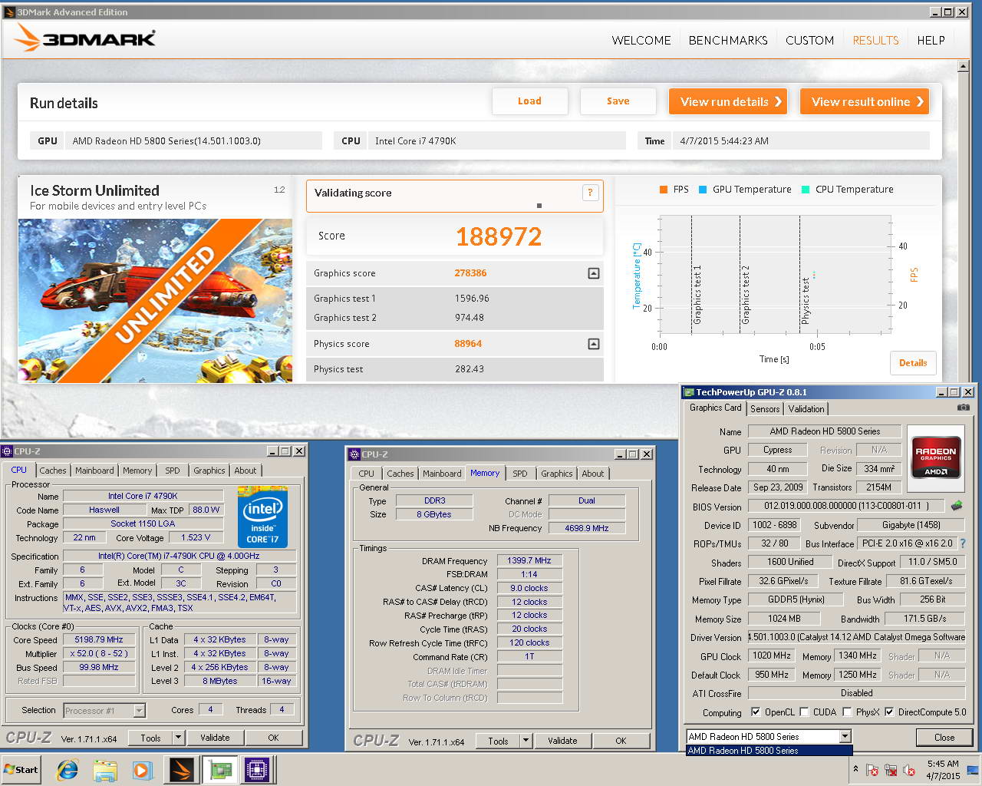This screenshot has height=786, width=982.
Task: Click the 3DMark scrollbar up arrow
Action: point(963,67)
